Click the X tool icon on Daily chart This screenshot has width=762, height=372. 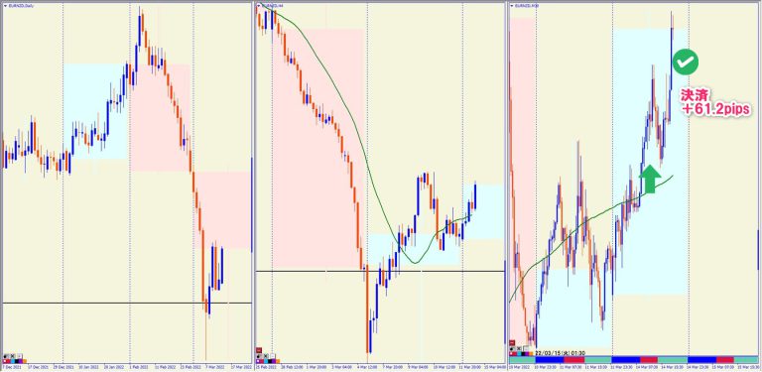13,356
